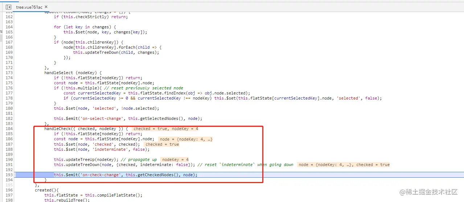The height and width of the screenshot is (202, 464).
Task: Set a breakpoint on line number 173
Action: point(9,73)
